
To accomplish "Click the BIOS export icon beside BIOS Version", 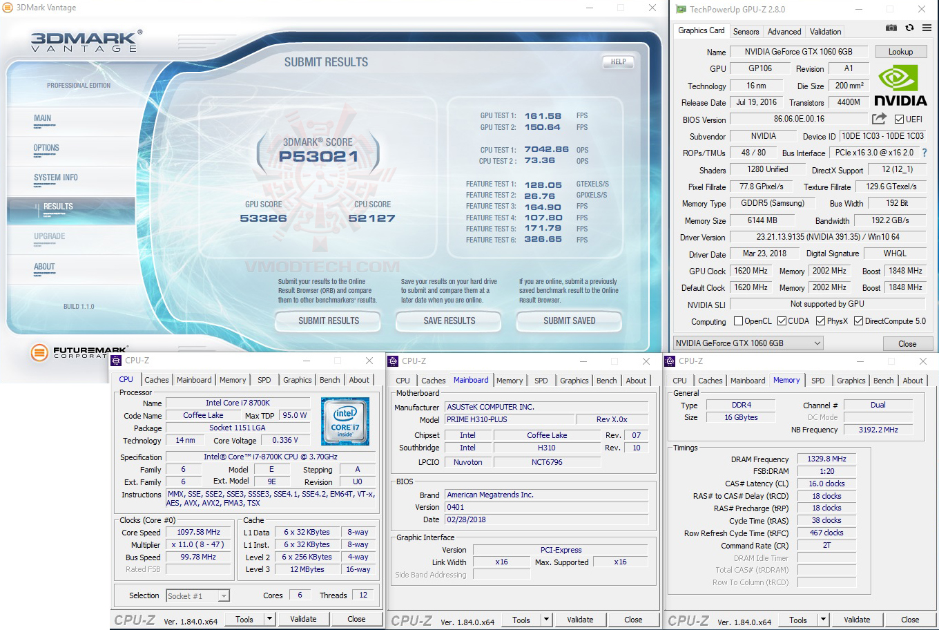I will (878, 118).
